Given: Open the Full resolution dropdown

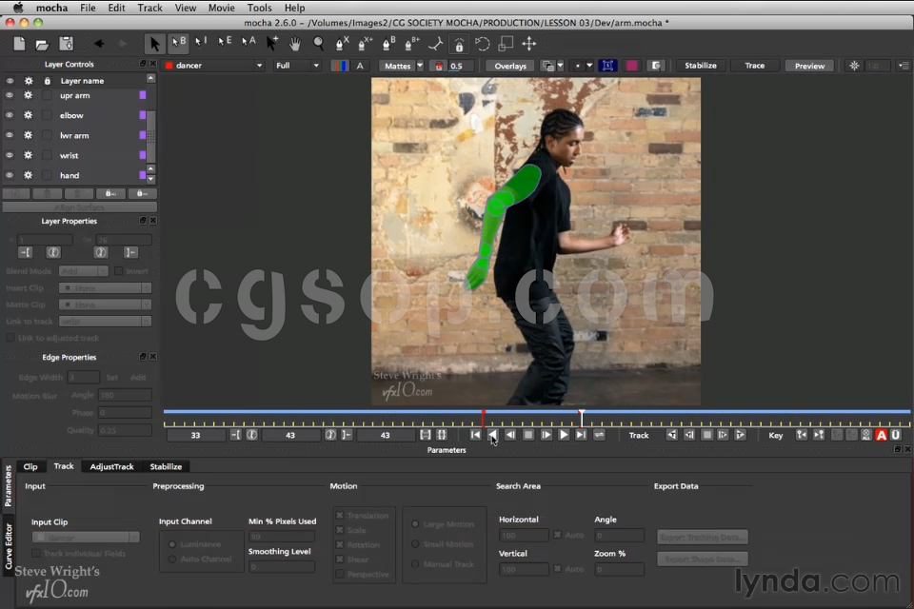Looking at the screenshot, I should [x=297, y=66].
